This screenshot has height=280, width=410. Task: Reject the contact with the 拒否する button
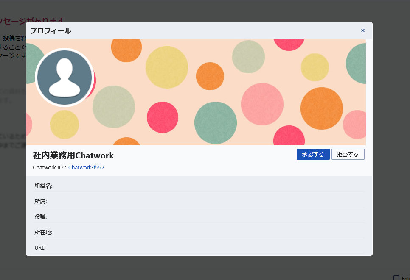point(348,154)
